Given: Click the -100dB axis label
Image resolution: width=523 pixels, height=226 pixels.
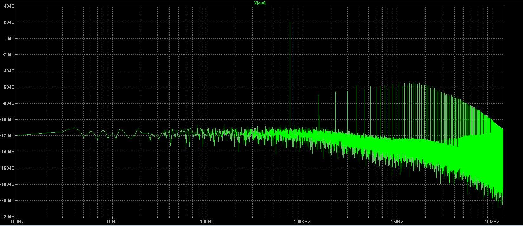Looking at the screenshot, I should [8, 119].
